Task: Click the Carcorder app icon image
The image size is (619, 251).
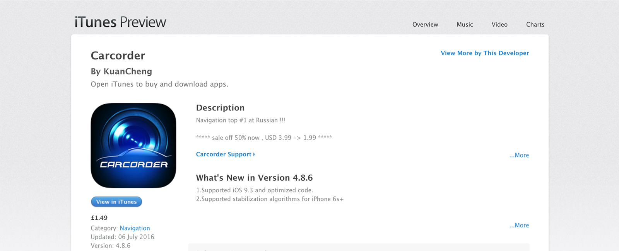Action: pos(133,146)
